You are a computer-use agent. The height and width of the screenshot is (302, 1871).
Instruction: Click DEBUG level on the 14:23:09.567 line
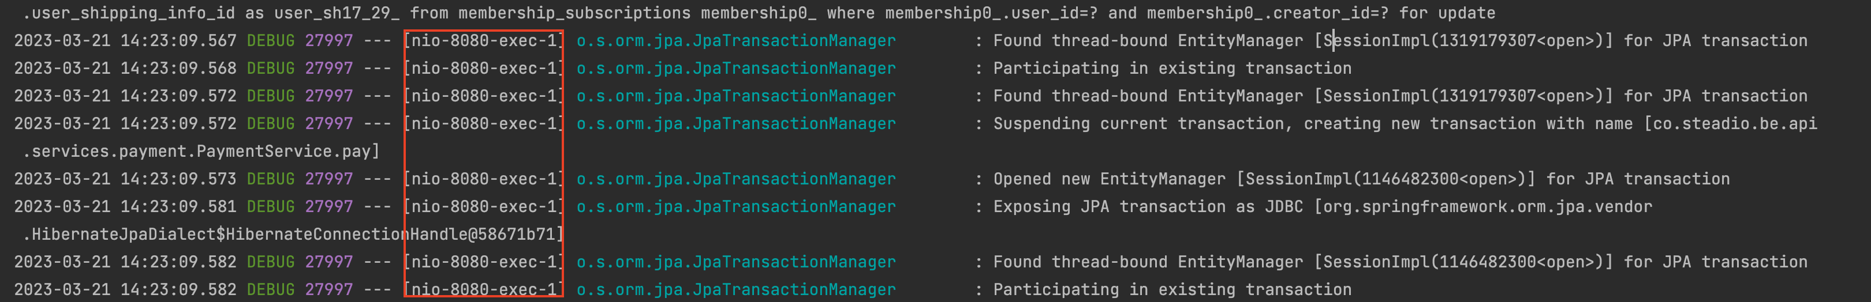(x=270, y=41)
